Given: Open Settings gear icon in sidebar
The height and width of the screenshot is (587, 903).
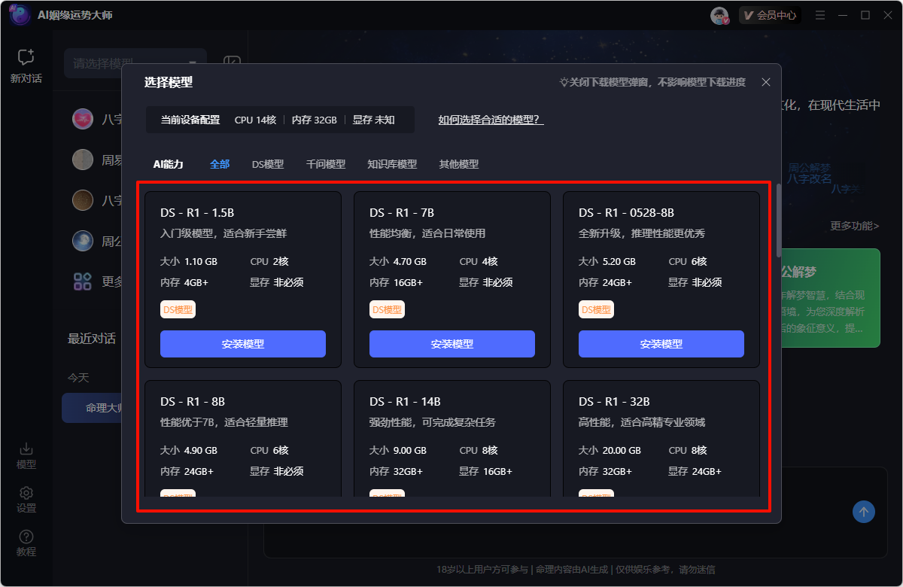Looking at the screenshot, I should (x=26, y=493).
